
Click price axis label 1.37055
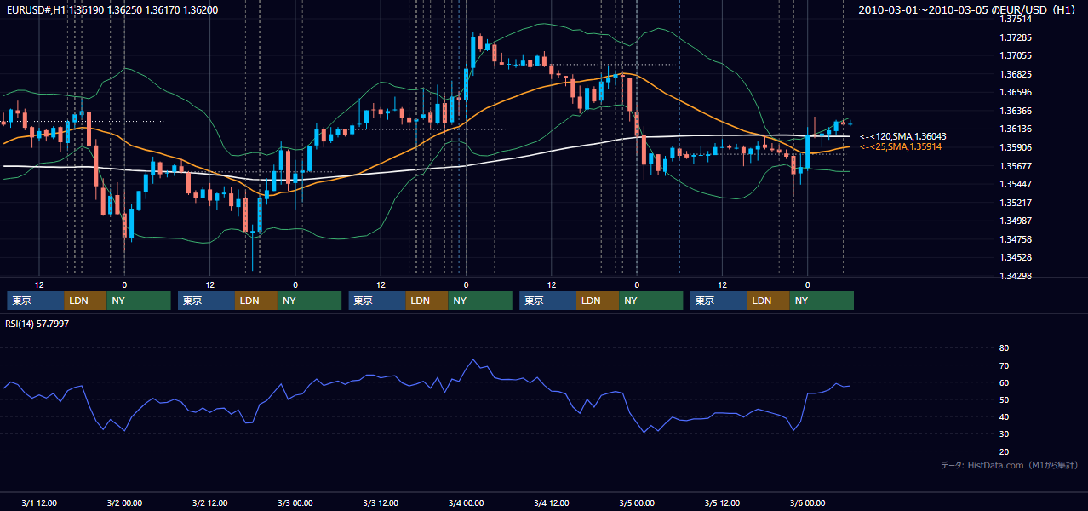coord(1016,56)
